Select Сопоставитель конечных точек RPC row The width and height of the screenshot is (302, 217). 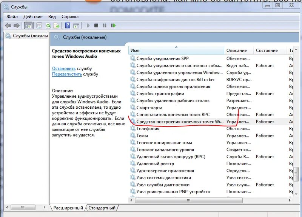point(211,115)
